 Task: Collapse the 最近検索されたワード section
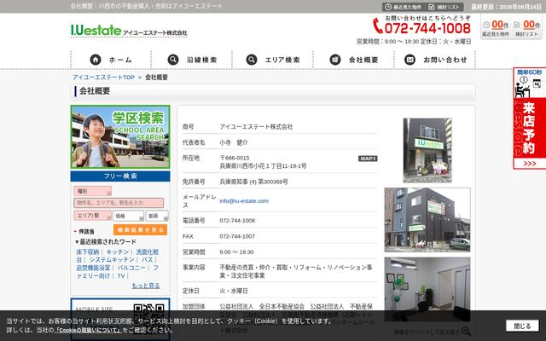(106, 241)
